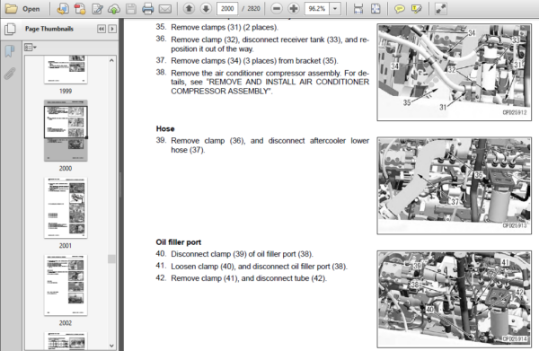Open the zoom level dropdown arrow
The width and height of the screenshot is (539, 351).
coord(335,9)
